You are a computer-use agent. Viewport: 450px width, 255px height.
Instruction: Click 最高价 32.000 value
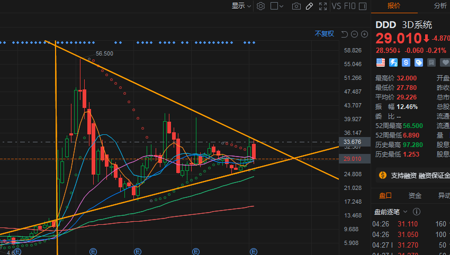(407, 78)
